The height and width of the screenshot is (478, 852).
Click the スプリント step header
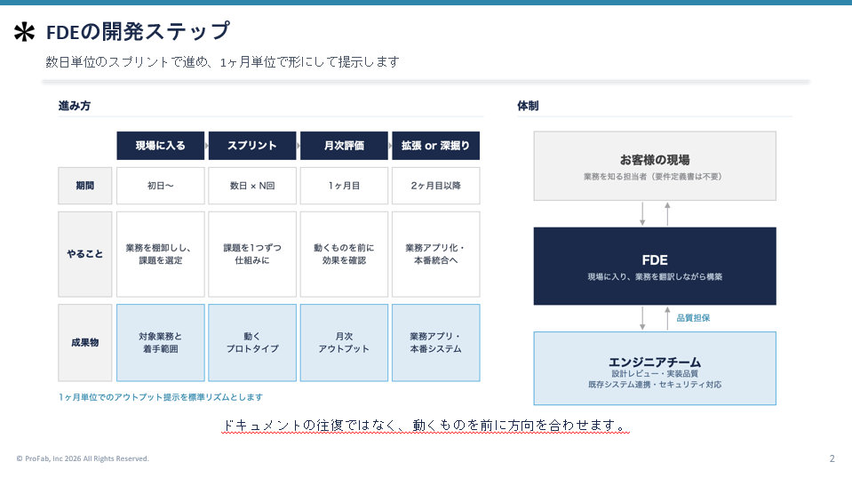(x=252, y=146)
